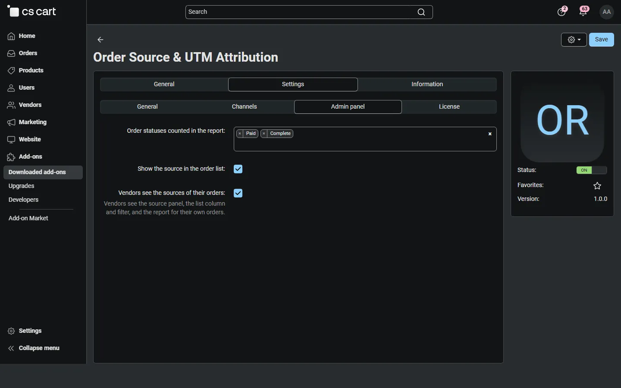621x388 pixels.
Task: Open the Add-on Market link
Action: (28, 219)
